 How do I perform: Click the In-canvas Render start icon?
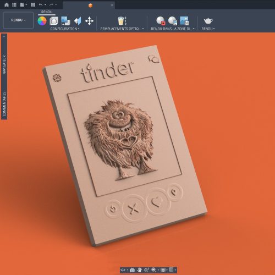tap(161, 20)
